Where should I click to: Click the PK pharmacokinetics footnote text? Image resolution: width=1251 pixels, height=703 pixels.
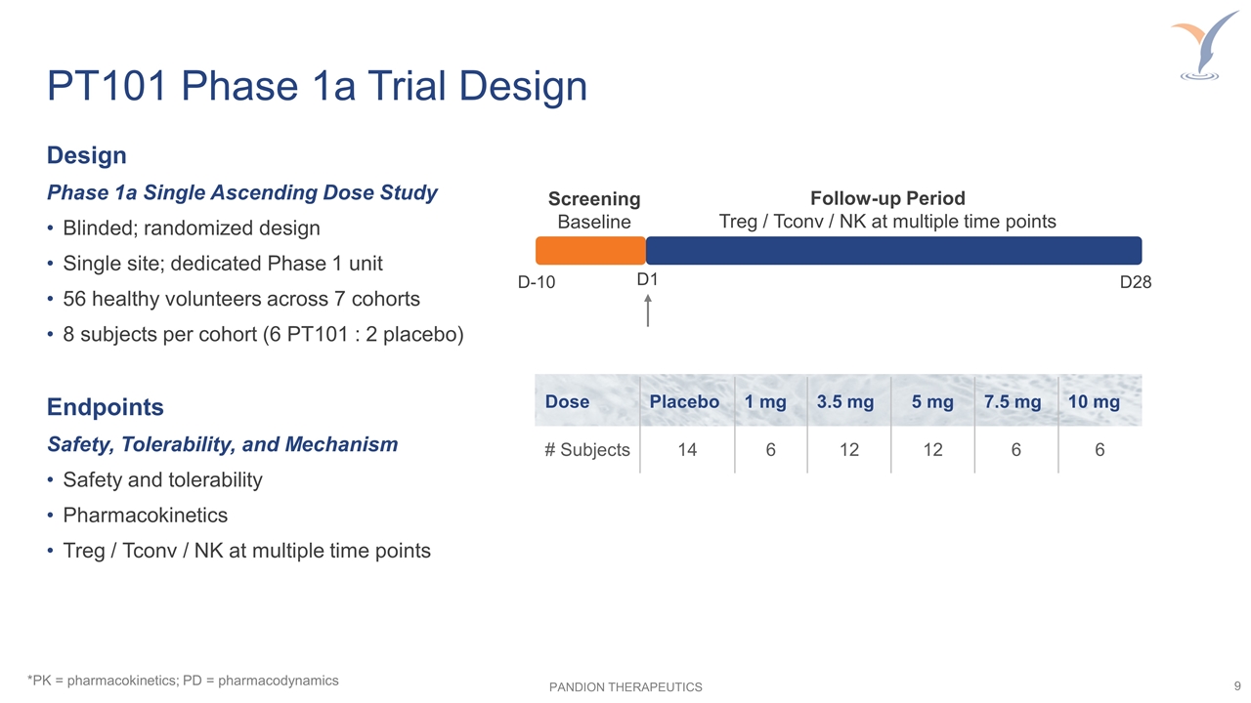tap(183, 681)
